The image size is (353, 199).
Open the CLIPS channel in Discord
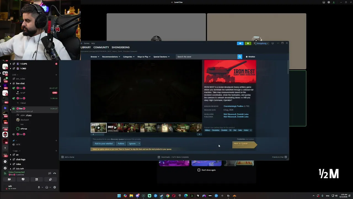(23, 64)
